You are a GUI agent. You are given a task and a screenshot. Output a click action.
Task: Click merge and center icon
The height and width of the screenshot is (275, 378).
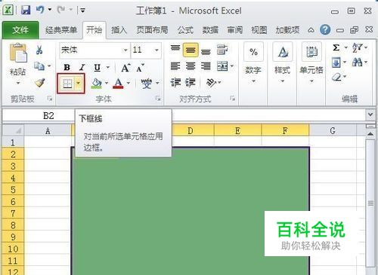click(x=222, y=66)
